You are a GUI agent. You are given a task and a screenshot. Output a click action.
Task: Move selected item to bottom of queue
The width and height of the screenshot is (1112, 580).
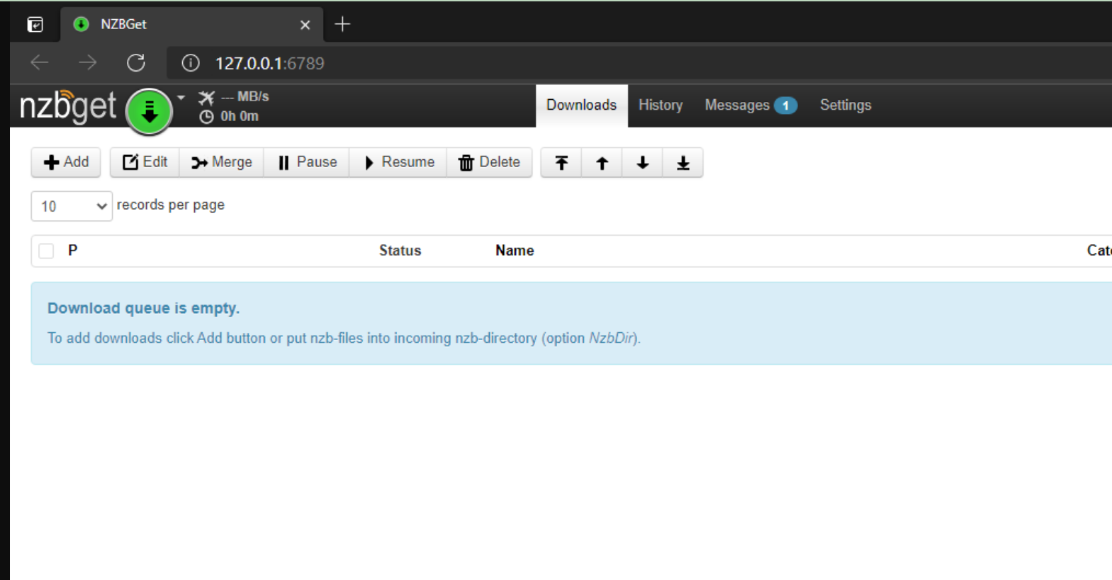pyautogui.click(x=683, y=163)
